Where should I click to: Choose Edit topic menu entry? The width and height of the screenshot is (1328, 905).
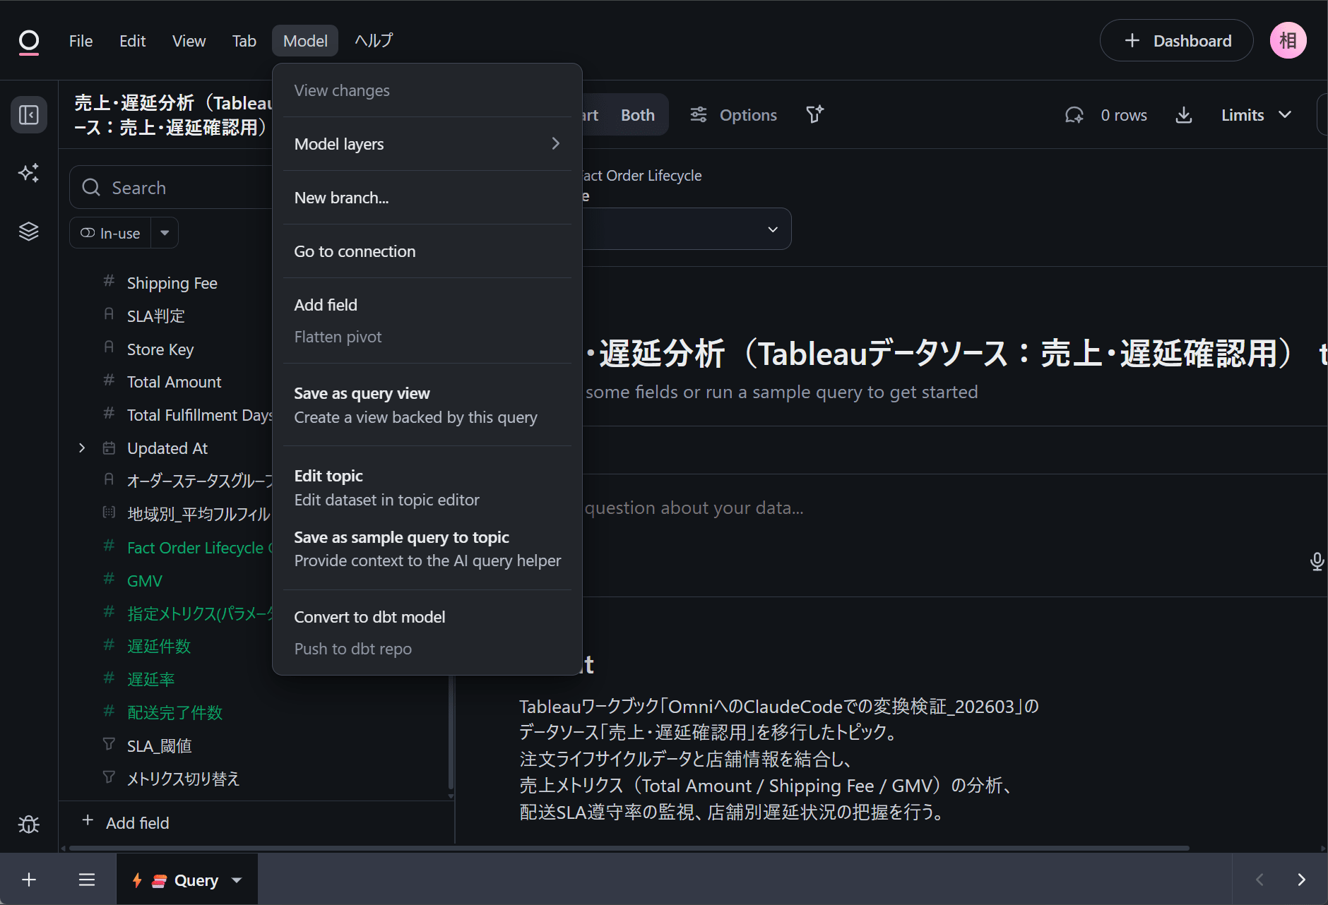point(427,488)
